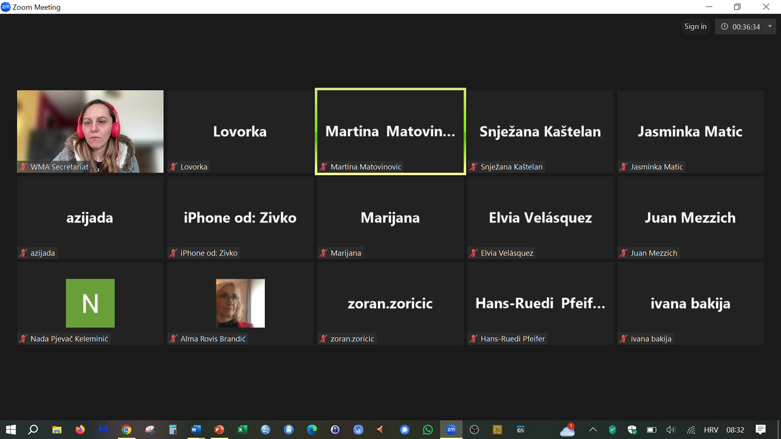Screen dimensions: 781x439
Task: Open Google Chrome from the taskbar
Action: [126, 429]
